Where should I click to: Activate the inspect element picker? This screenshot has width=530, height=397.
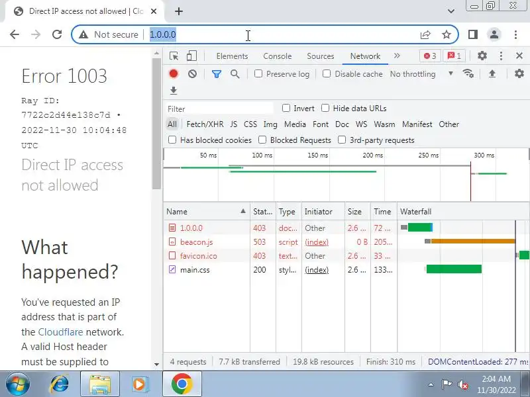(174, 56)
